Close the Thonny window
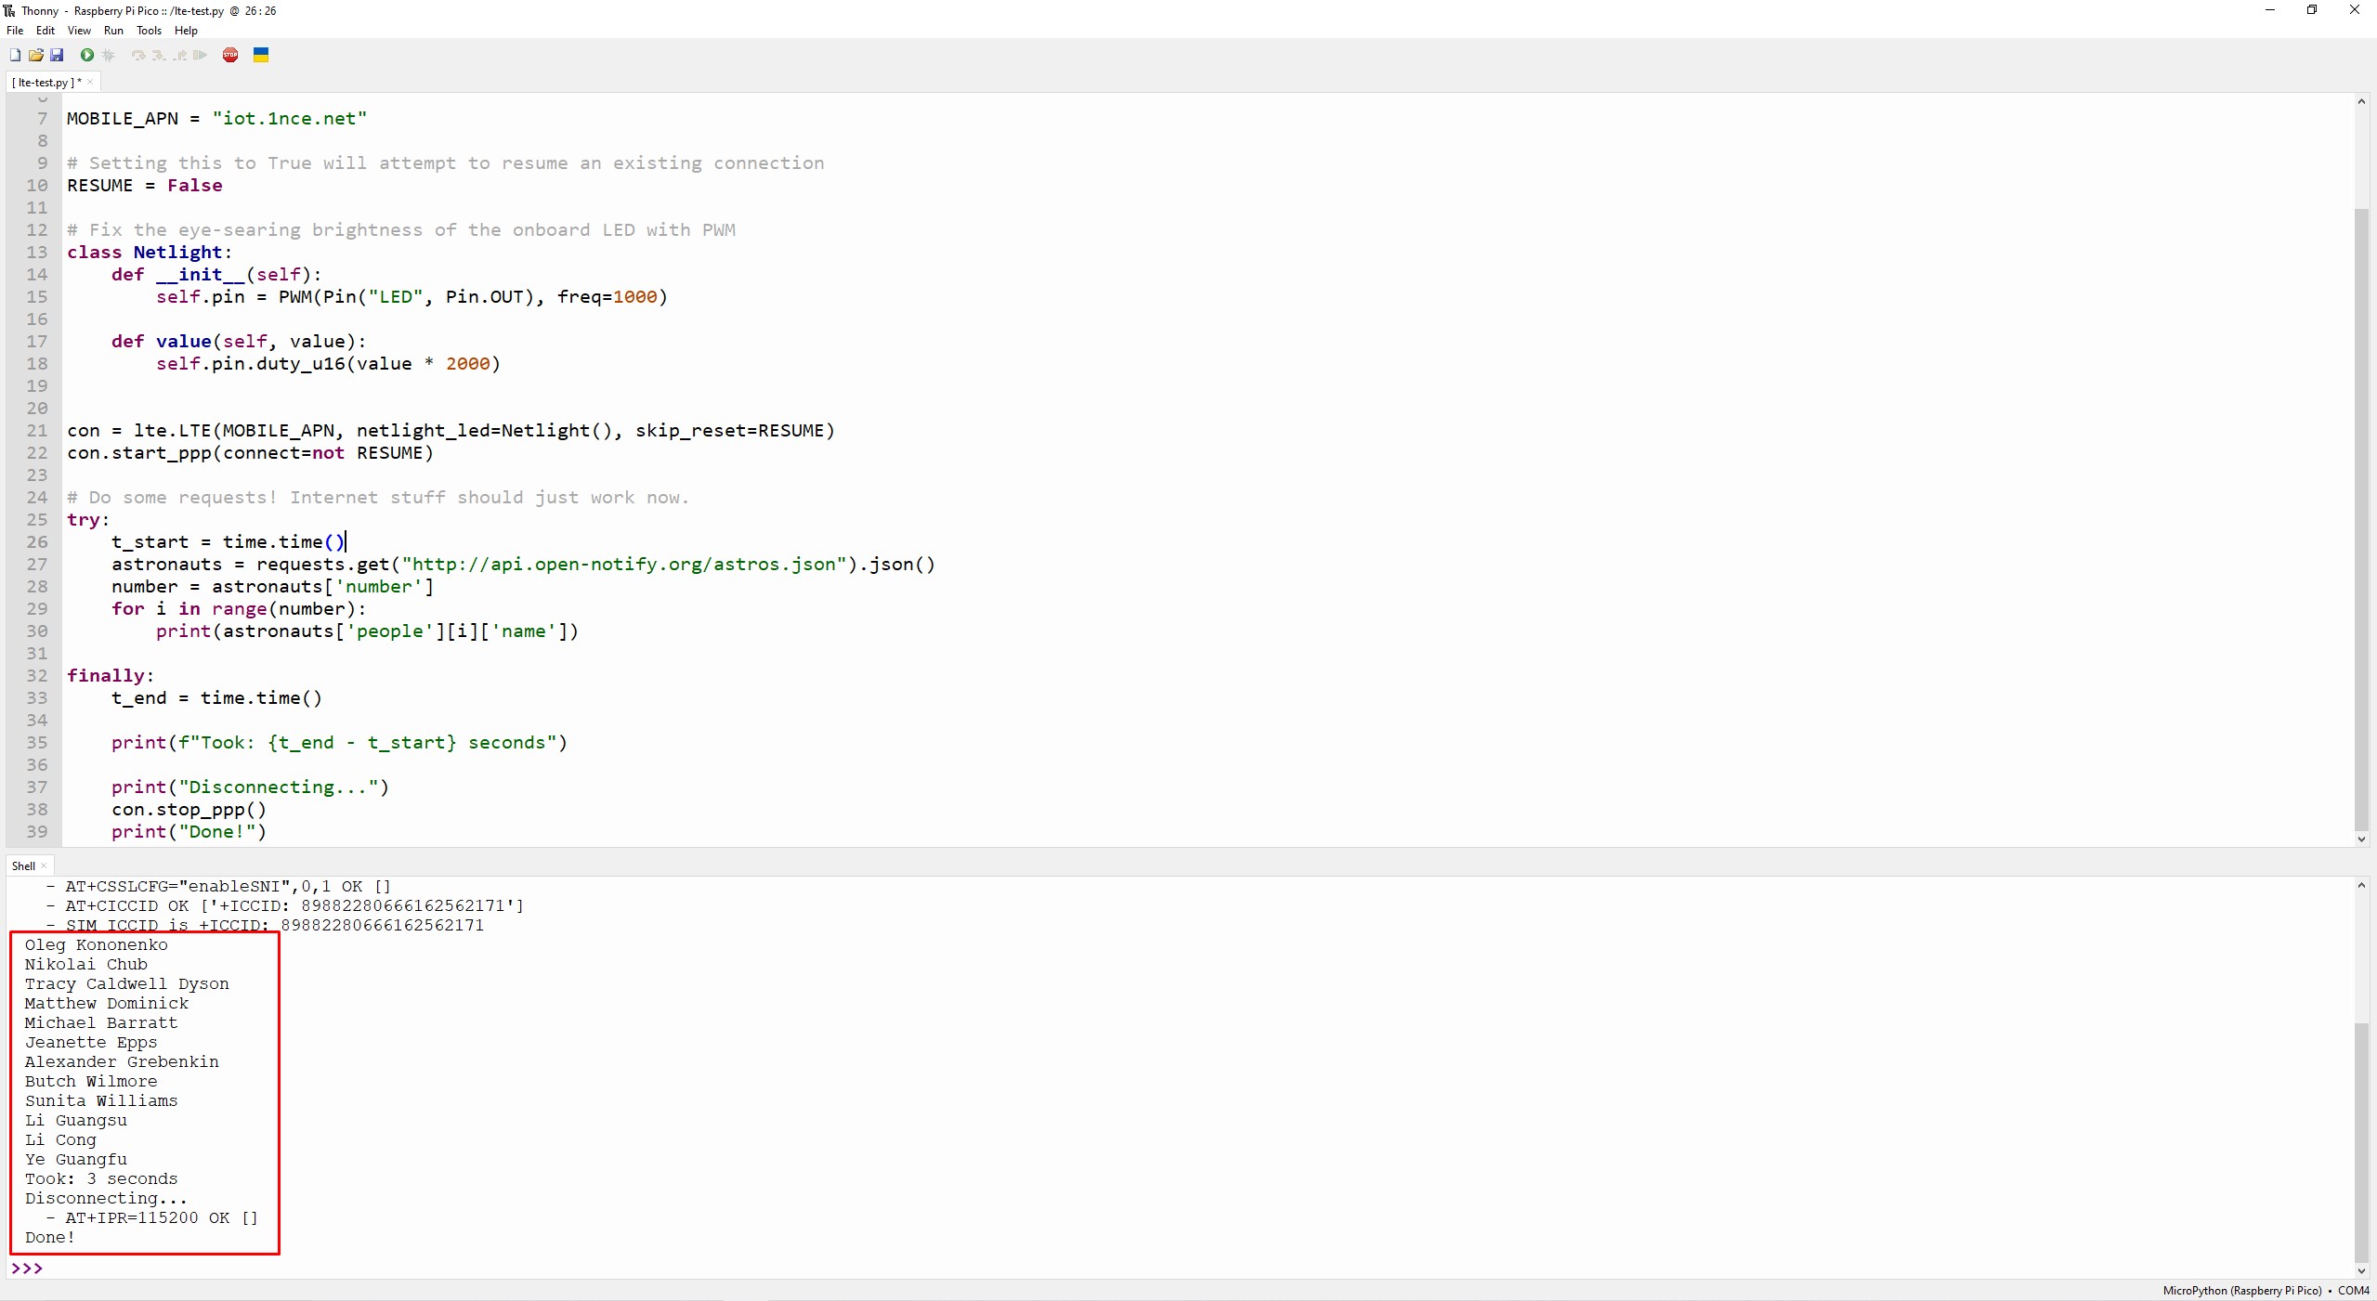This screenshot has height=1301, width=2377. pos(2355,10)
